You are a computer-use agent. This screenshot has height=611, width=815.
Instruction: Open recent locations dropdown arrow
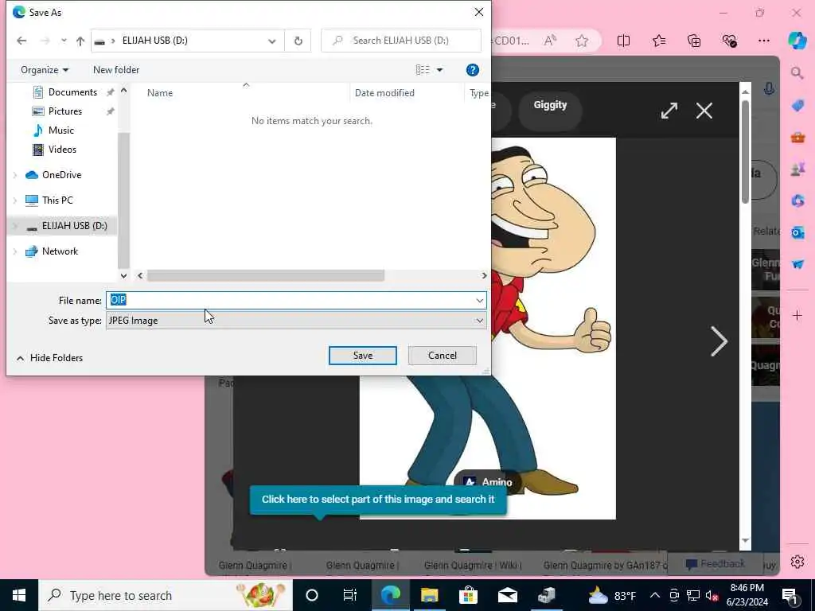pyautogui.click(x=64, y=41)
